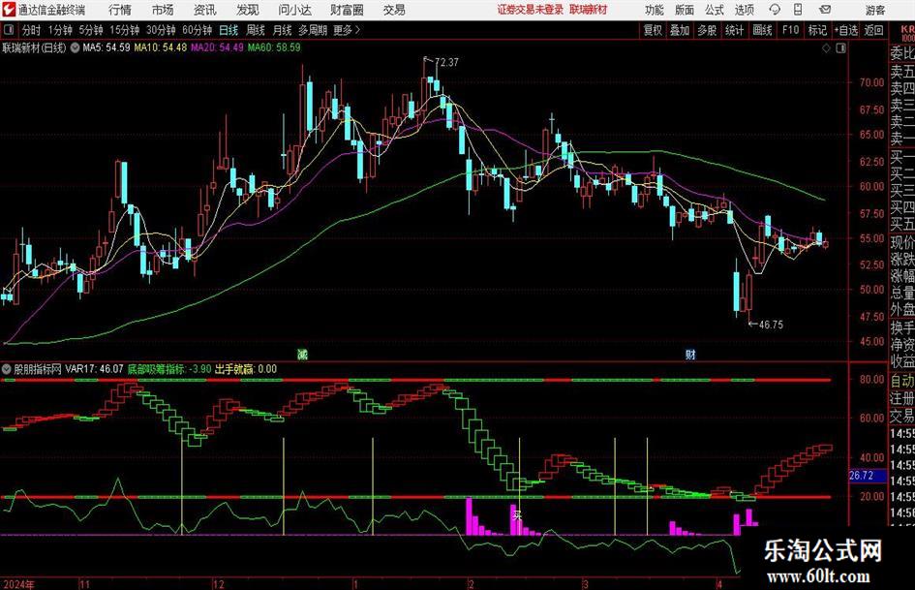Open the 财富圈 menu
Viewport: 915px width, 590px height.
(348, 10)
